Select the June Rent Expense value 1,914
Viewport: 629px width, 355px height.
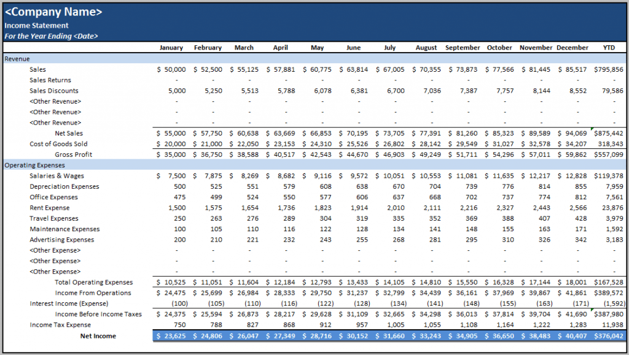[359, 207]
